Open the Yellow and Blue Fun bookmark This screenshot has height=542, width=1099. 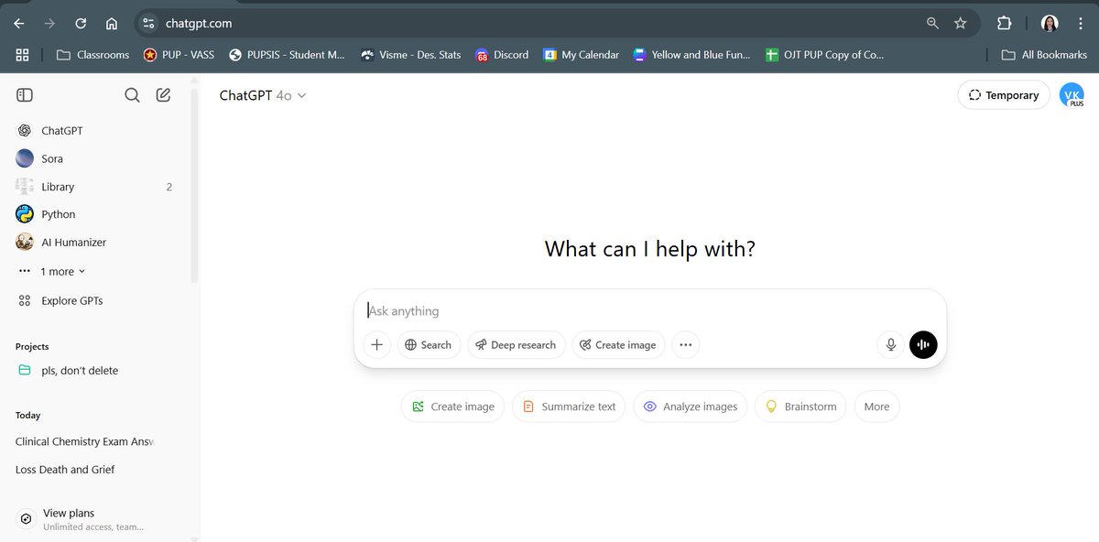click(691, 55)
